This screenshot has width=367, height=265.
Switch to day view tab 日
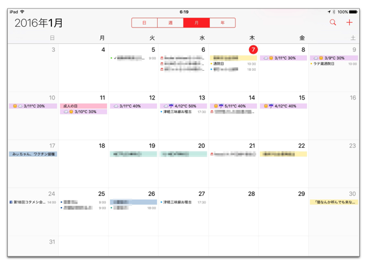[x=144, y=23]
